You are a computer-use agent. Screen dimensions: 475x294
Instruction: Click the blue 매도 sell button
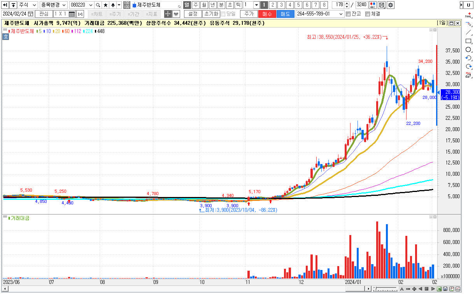click(x=286, y=14)
